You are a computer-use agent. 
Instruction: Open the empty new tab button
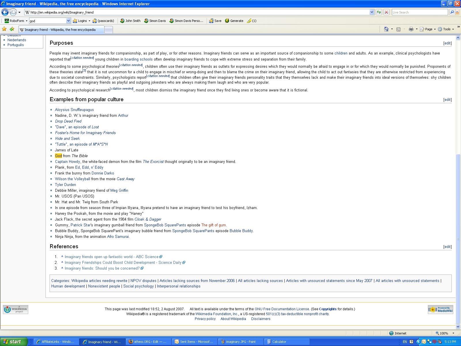[108, 30]
